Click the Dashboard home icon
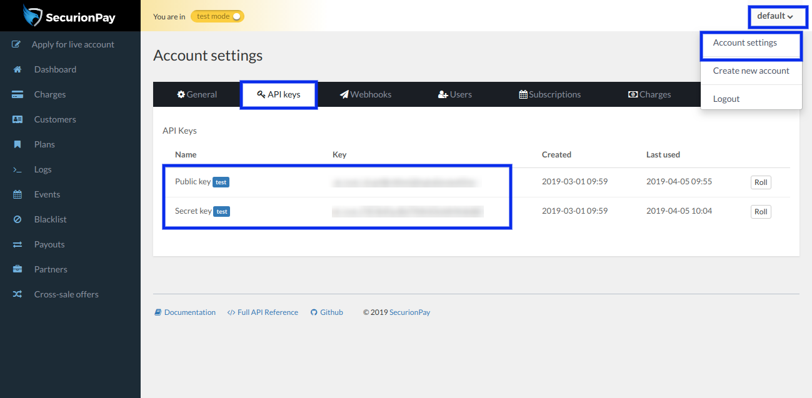812x398 pixels. [x=18, y=69]
